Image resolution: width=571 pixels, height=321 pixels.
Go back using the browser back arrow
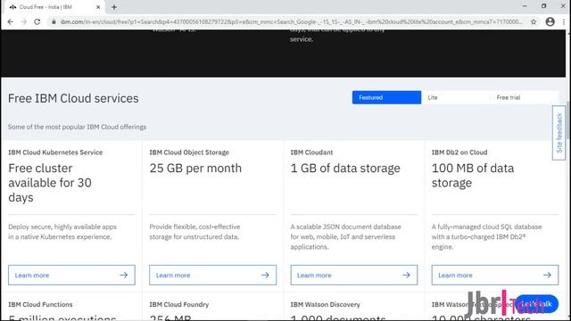pyautogui.click(x=10, y=21)
